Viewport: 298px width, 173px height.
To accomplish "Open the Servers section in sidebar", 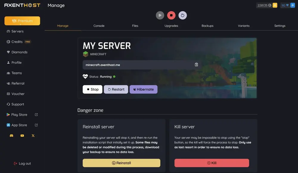I will tap(18, 31).
